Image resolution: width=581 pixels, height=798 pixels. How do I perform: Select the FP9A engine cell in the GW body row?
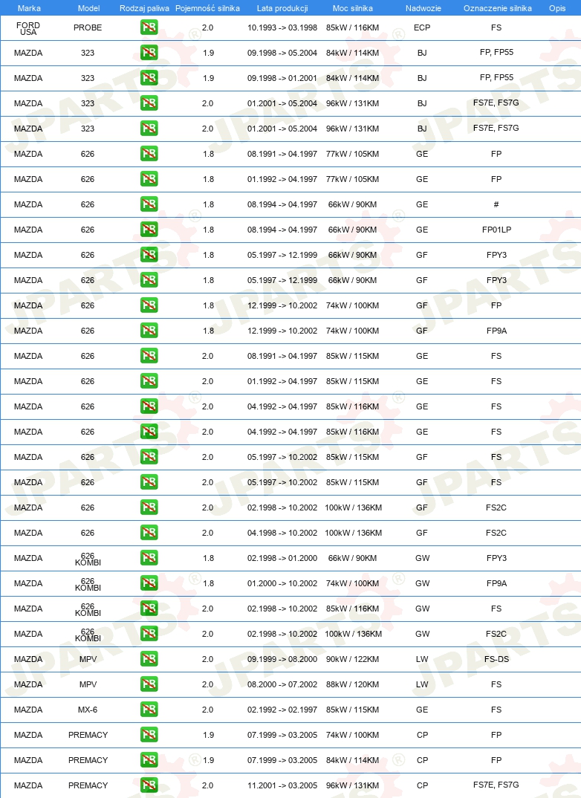pos(496,583)
